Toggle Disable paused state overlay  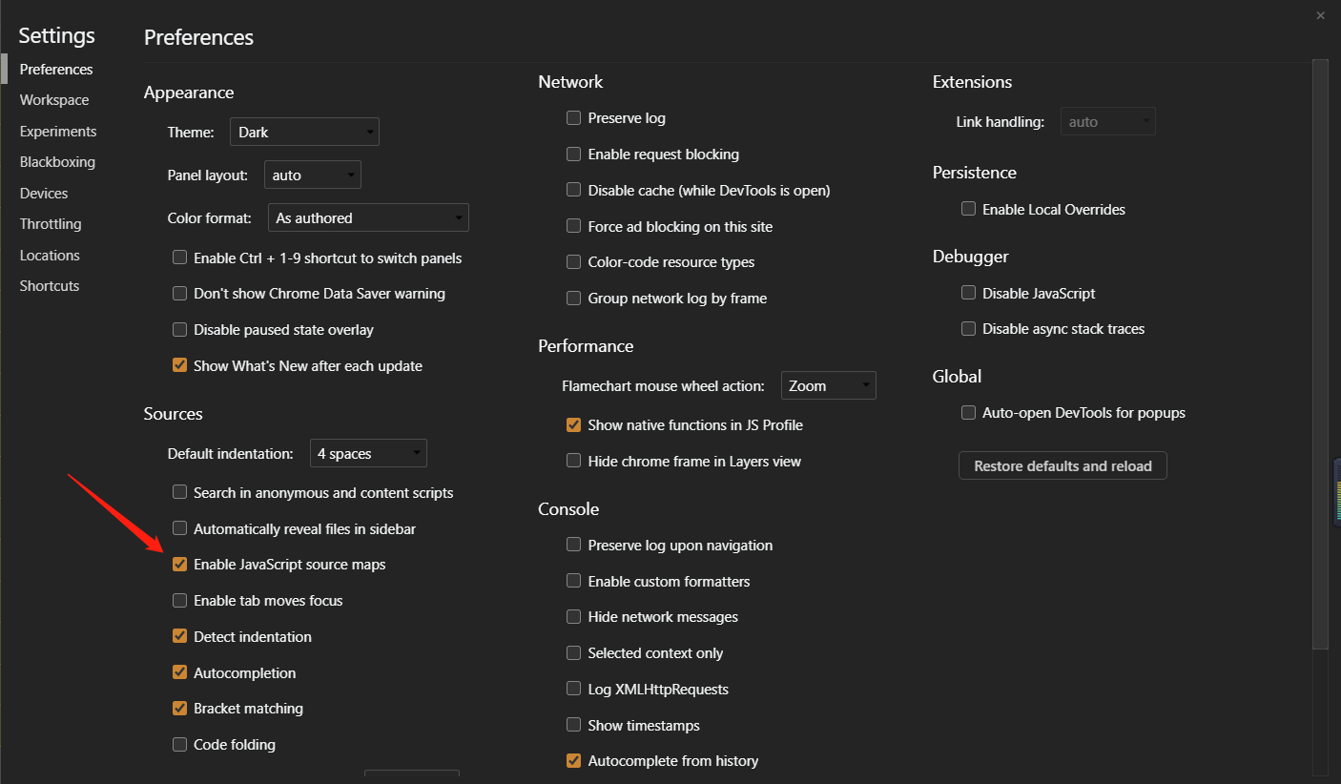tap(179, 330)
